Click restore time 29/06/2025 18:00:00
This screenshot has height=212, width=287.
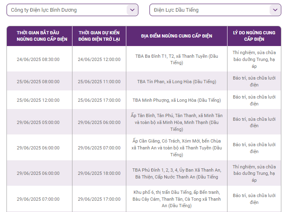coord(99,173)
